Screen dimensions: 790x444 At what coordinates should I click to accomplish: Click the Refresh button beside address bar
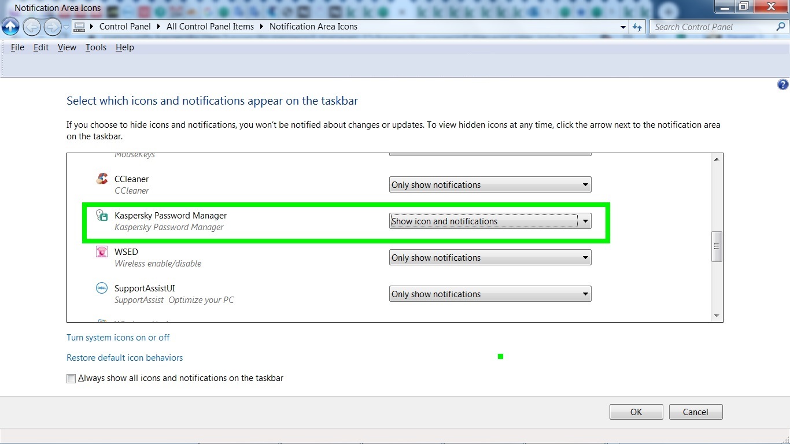637,27
